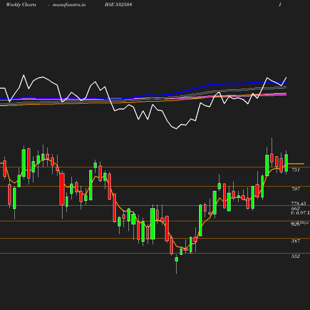Screen dimensions: 310x310
Task: Click the 'V: 0.97 X' volume label
Action: click(x=300, y=213)
